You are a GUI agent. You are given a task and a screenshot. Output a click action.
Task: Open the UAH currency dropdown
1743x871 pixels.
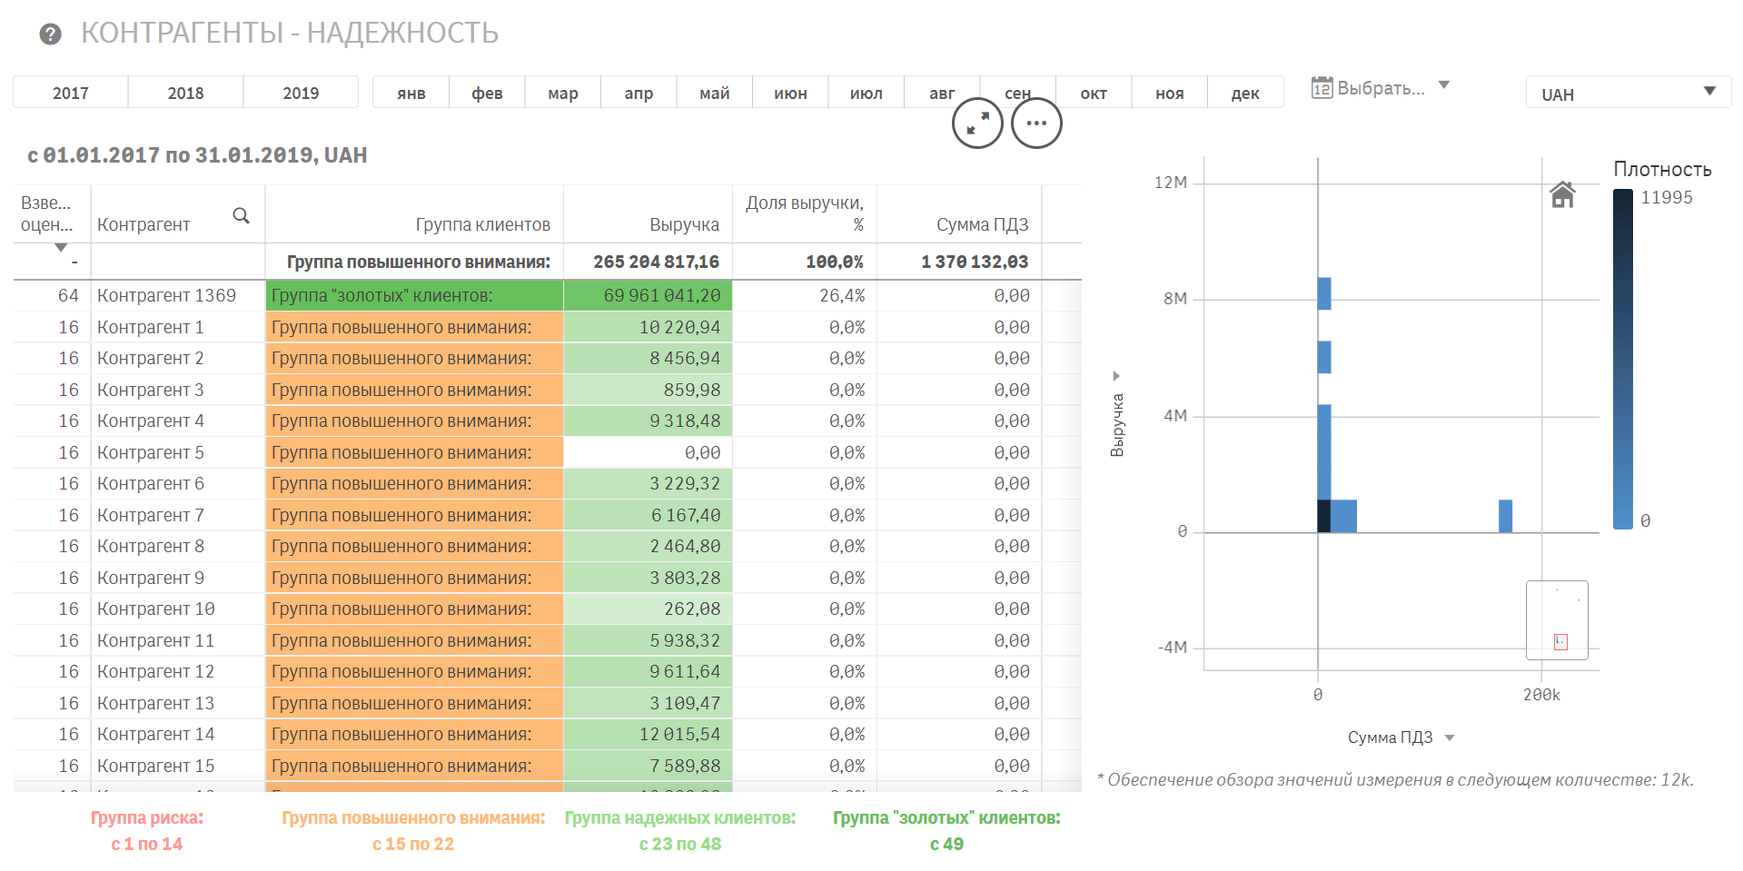click(1628, 93)
